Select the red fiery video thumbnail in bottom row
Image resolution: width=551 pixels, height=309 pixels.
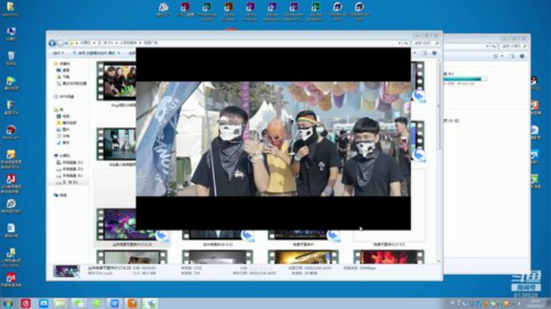pyautogui.click(x=389, y=257)
